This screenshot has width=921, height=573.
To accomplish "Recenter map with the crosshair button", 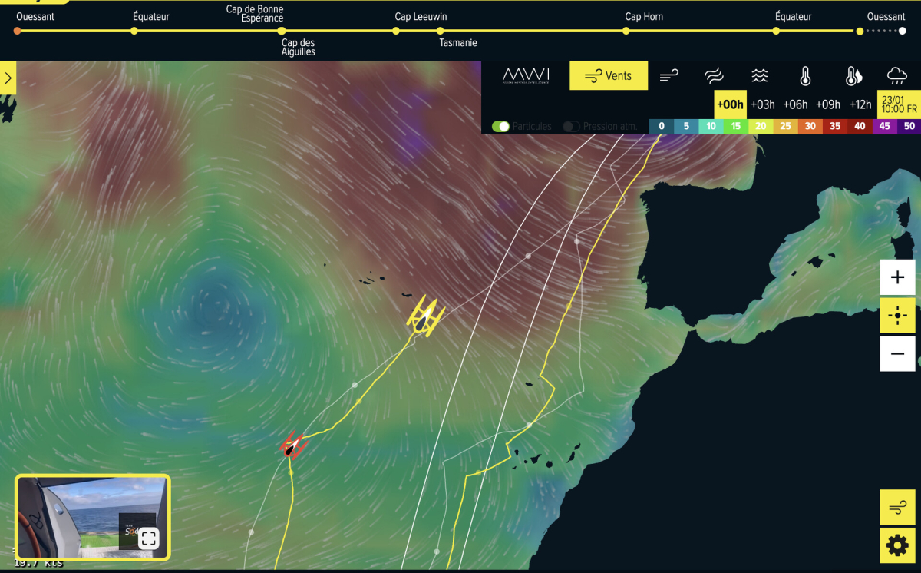I will (x=897, y=315).
